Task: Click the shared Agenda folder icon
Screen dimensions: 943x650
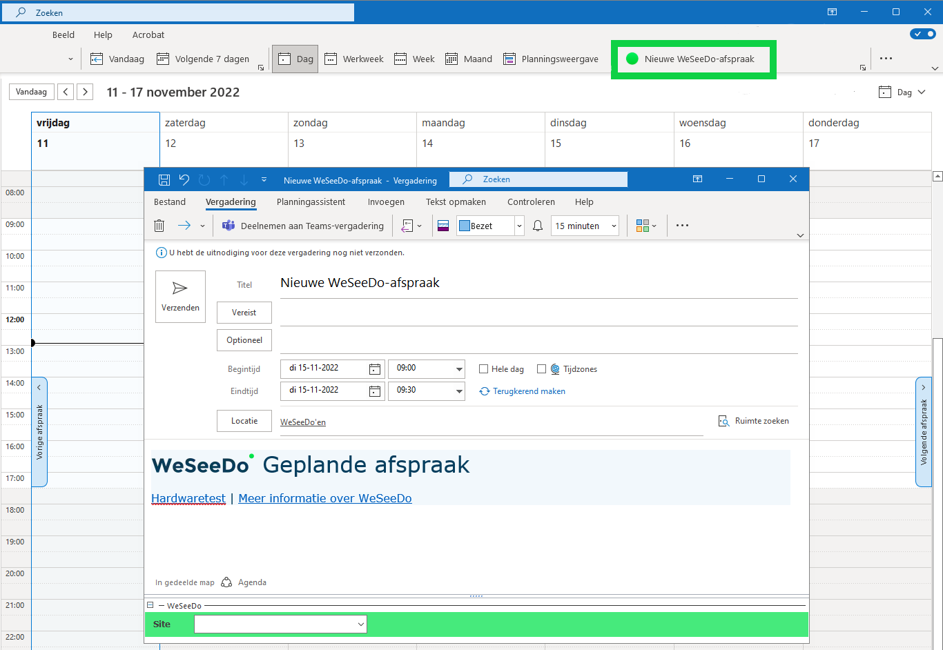Action: point(226,582)
